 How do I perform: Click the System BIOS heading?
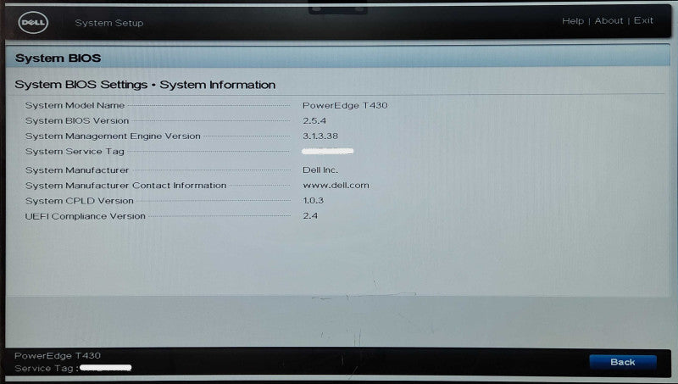tap(58, 58)
